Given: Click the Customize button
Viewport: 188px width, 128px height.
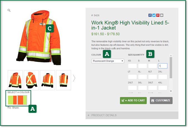Looking at the screenshot, I should tap(161, 100).
